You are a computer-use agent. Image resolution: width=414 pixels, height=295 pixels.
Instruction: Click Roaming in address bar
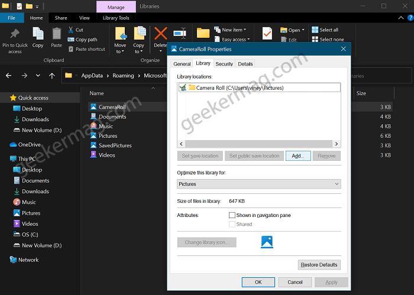pyautogui.click(x=123, y=76)
